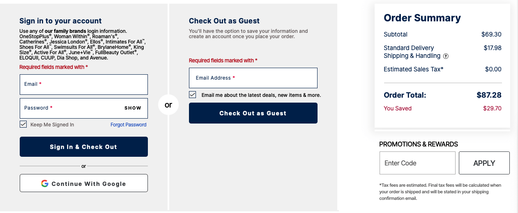Image resolution: width=518 pixels, height=213 pixels.
Task: Toggle the email me about latest deals checkbox
Action: pyautogui.click(x=193, y=95)
